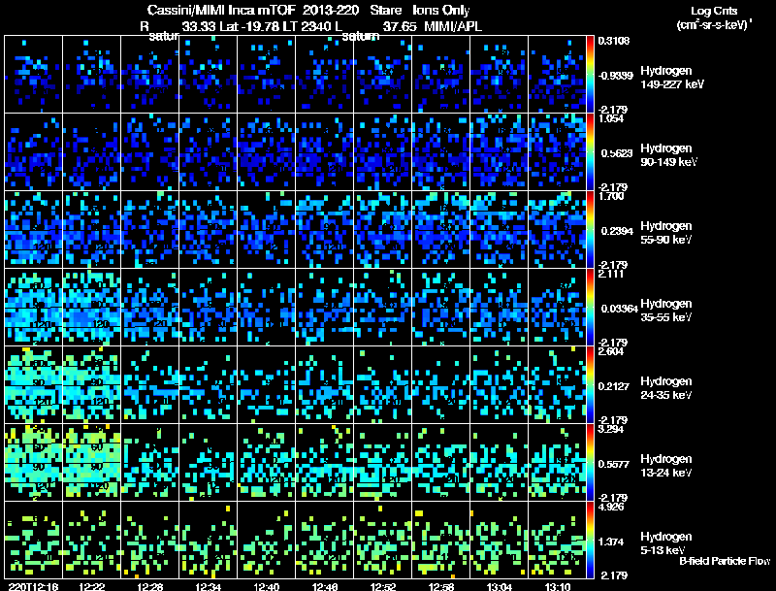Click the '1.700' colorbar maximum value
The image size is (776, 591).
611,196
